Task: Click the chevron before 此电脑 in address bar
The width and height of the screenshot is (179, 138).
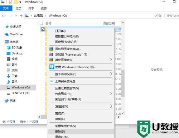Action: pyautogui.click(x=31, y=16)
